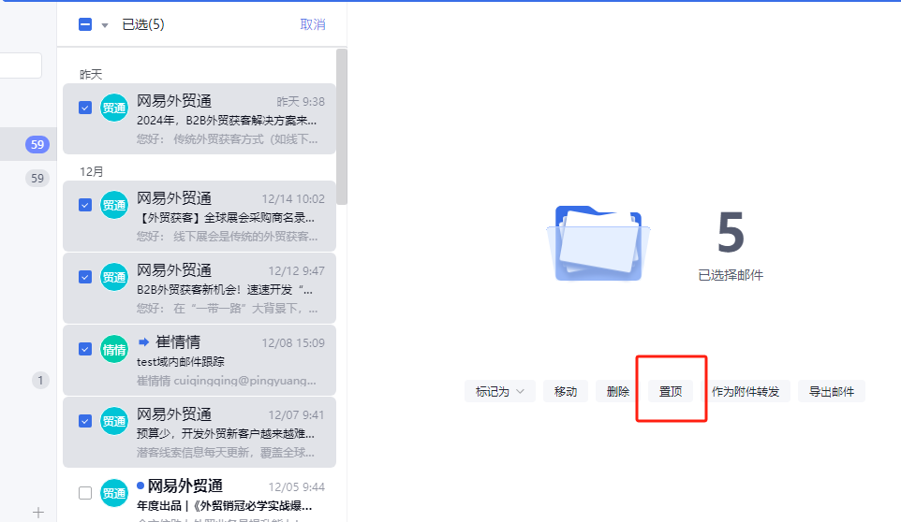Image resolution: width=901 pixels, height=522 pixels.
Task: Click the 导出邮件 button
Action: 832,391
